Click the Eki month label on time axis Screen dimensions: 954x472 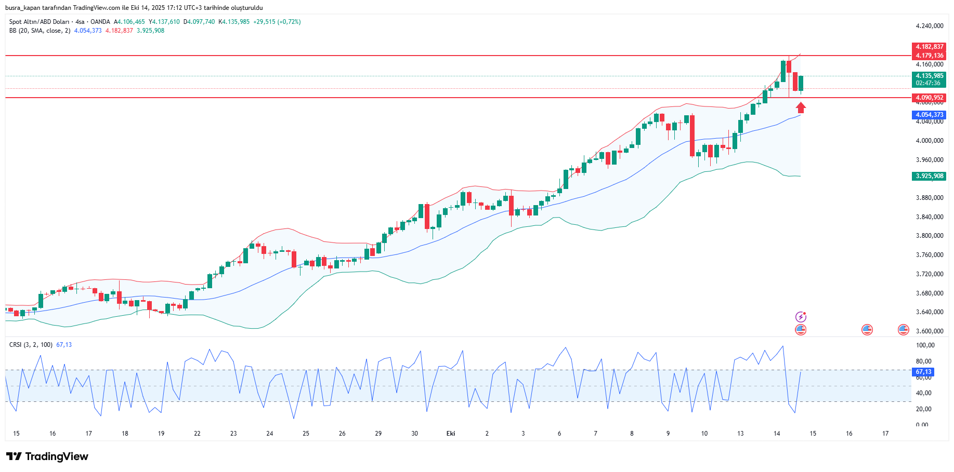coord(451,434)
